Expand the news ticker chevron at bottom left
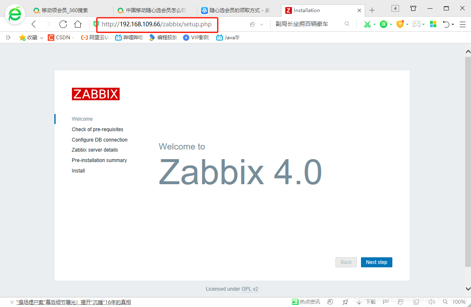Screen dimensions: 471x307 click(12, 302)
